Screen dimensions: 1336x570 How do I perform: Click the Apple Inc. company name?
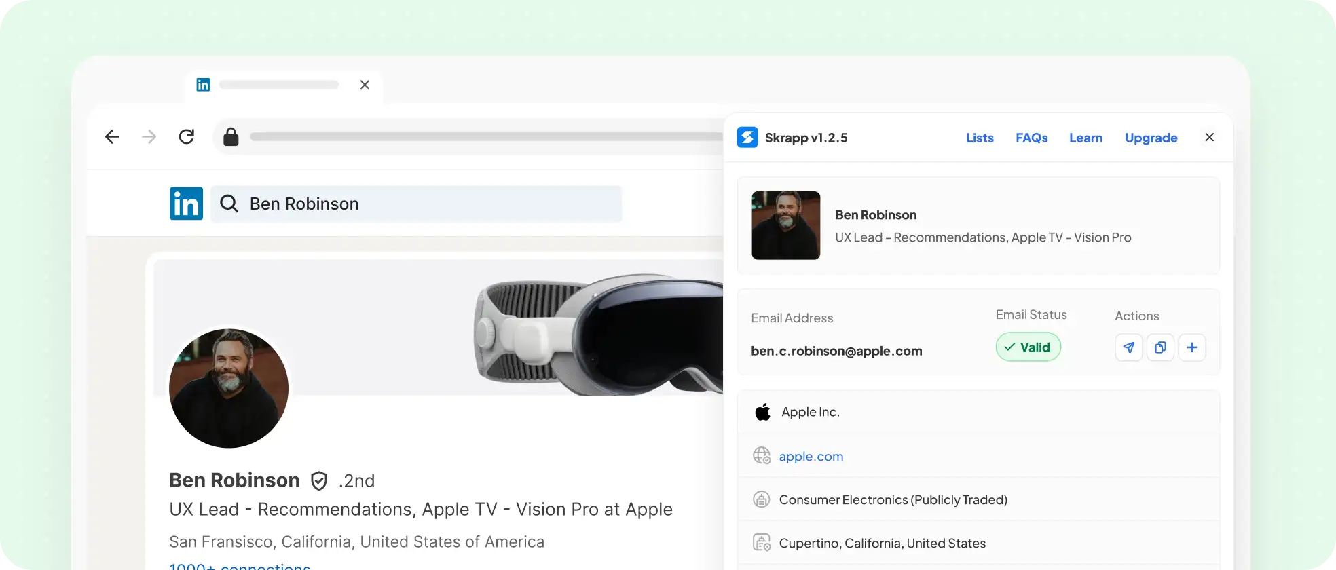(x=811, y=412)
